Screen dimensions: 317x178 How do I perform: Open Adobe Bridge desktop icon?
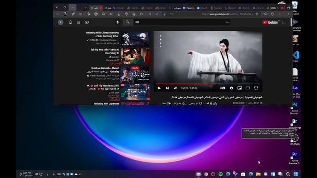[x=295, y=123]
